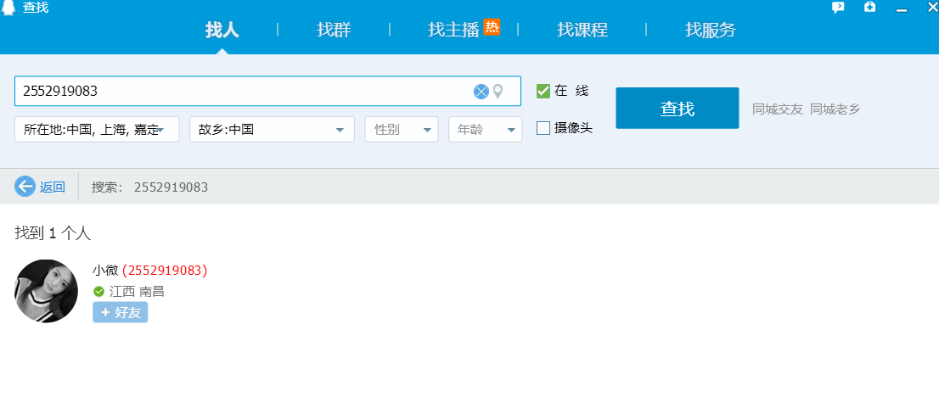Image resolution: width=939 pixels, height=408 pixels.
Task: Open the profile picture of 小微
Action: click(46, 291)
